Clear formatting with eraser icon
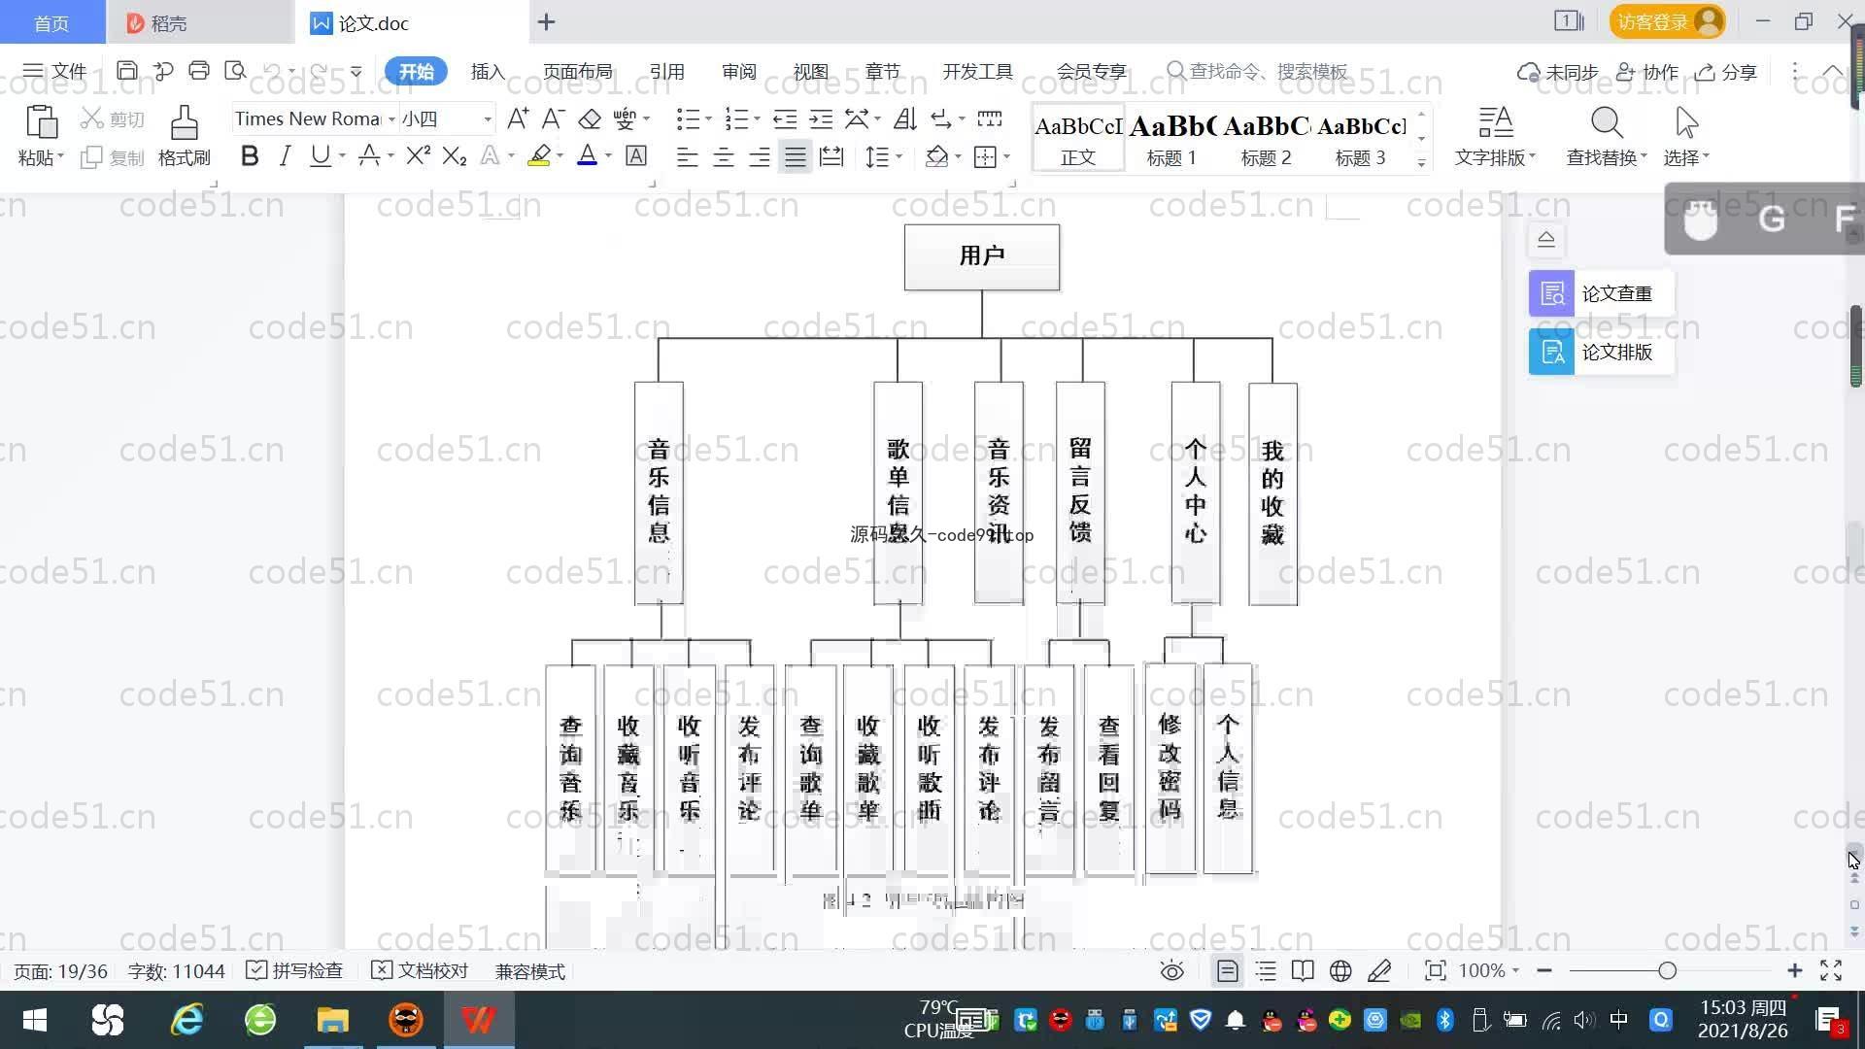This screenshot has height=1049, width=1865. click(x=590, y=118)
